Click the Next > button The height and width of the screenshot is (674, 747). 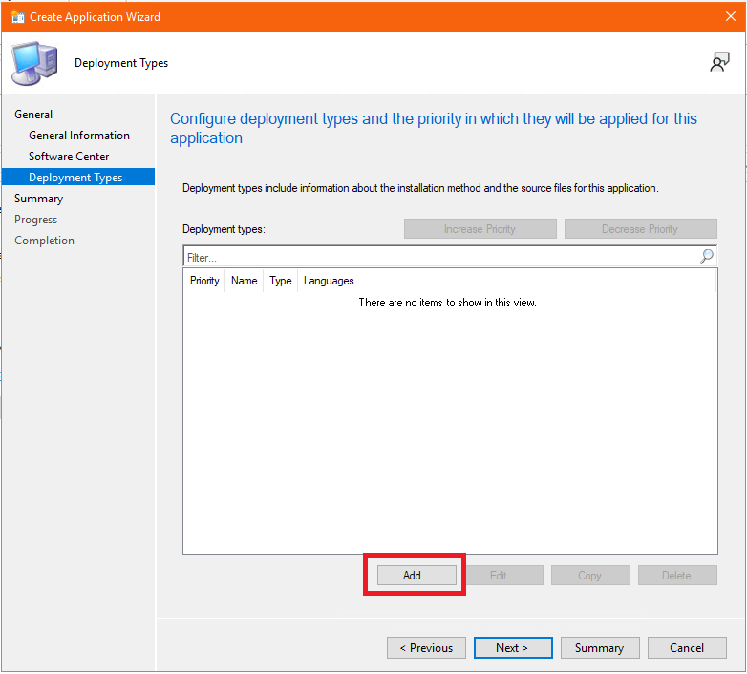[512, 648]
